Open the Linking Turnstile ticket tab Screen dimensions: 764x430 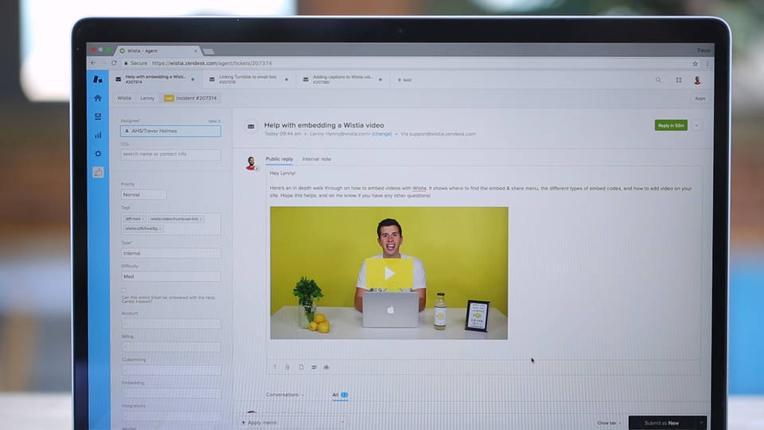pos(248,80)
